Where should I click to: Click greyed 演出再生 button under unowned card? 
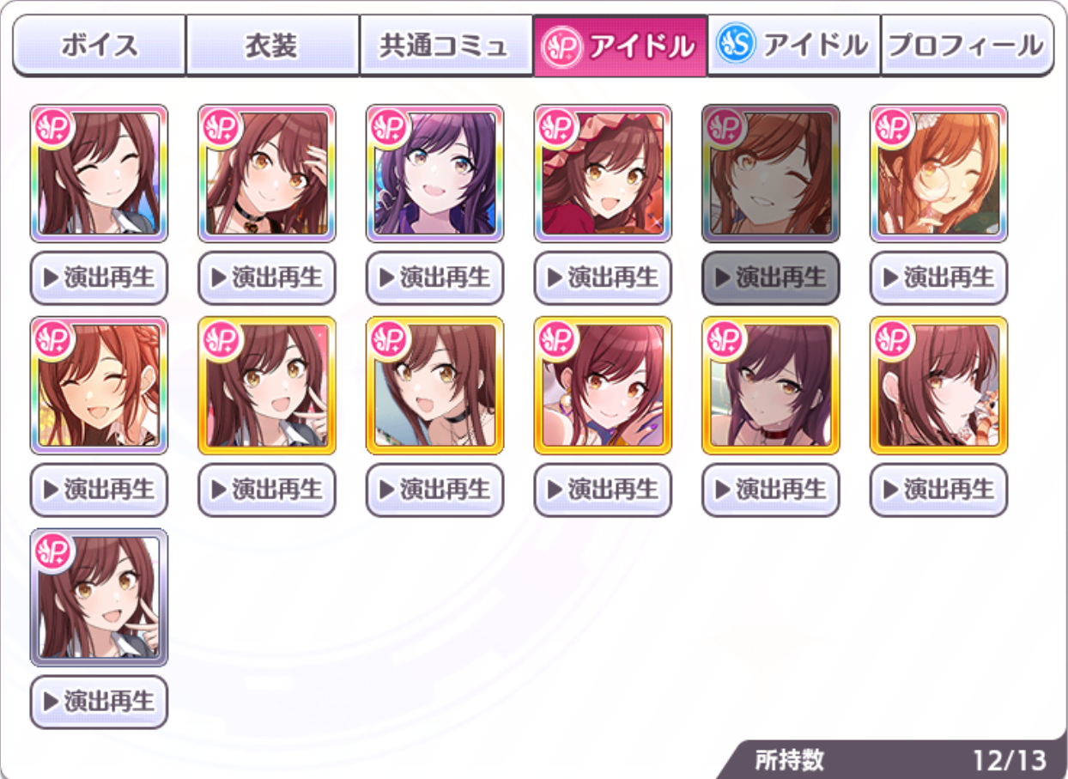[771, 277]
